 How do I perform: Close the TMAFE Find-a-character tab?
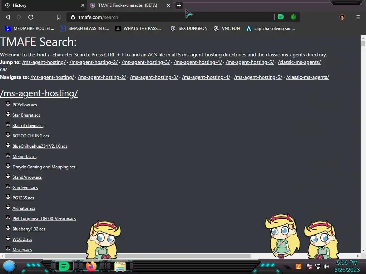tap(168, 5)
